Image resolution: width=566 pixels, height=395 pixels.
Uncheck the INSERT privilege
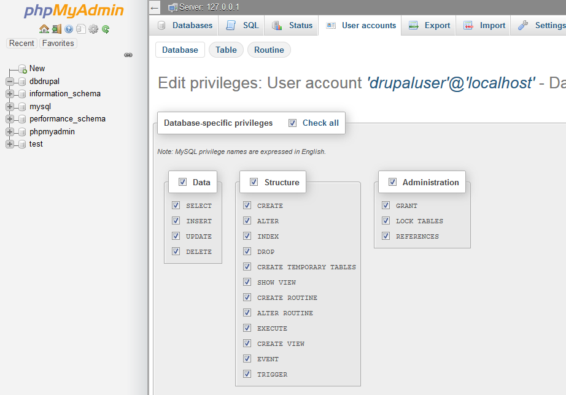(176, 220)
